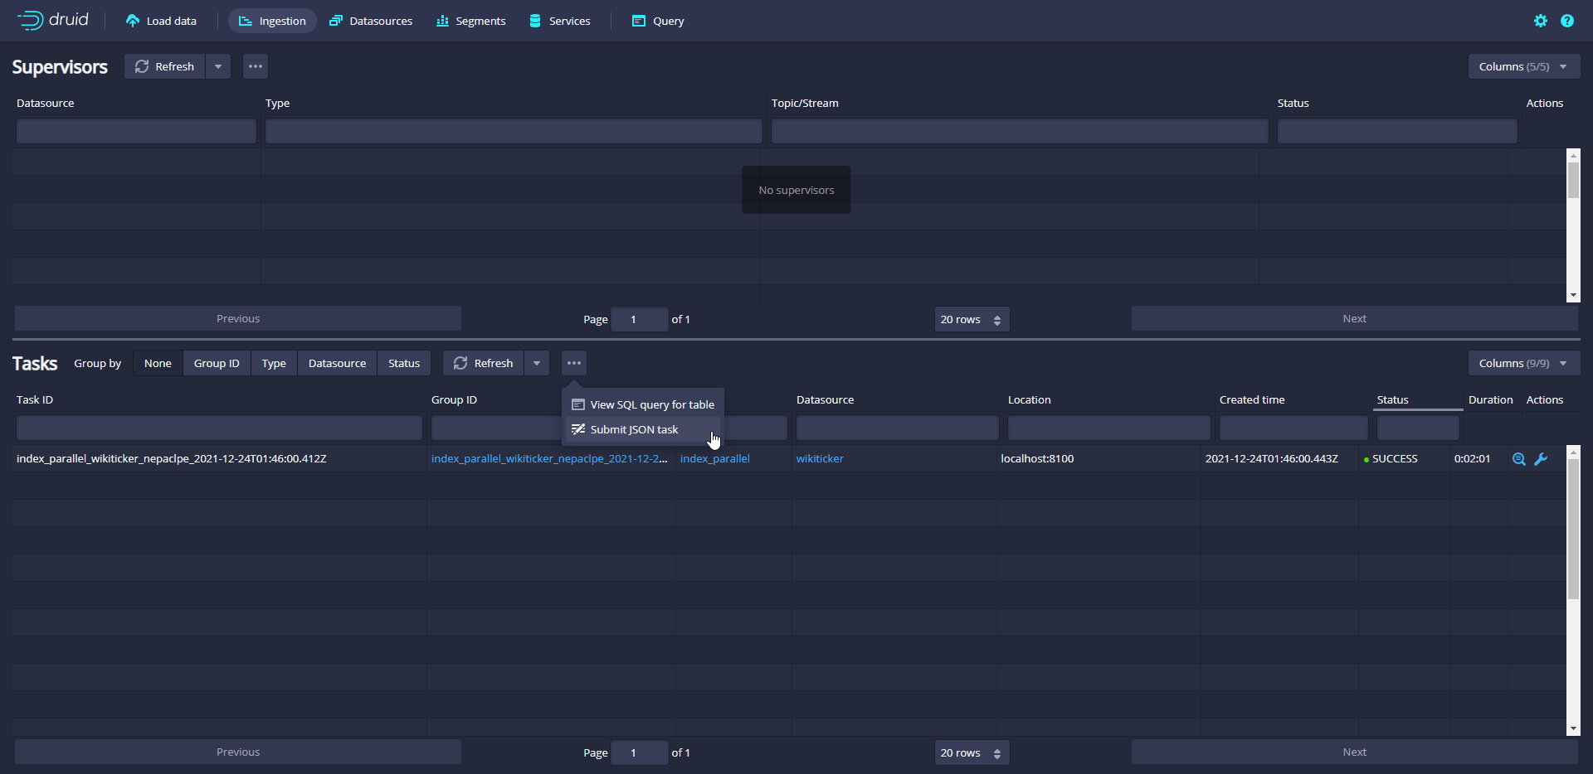Click Topic/Stream filter input
1593x774 pixels.
pos(1020,131)
